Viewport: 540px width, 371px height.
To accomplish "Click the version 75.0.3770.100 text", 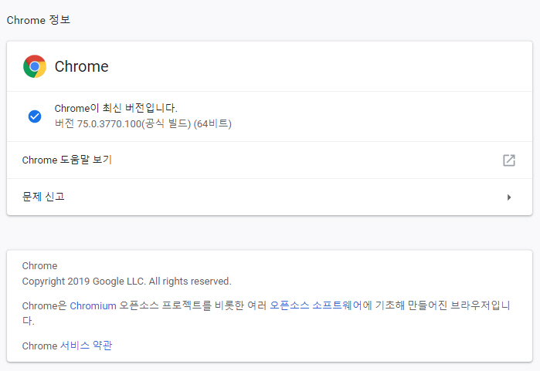I will (x=143, y=123).
